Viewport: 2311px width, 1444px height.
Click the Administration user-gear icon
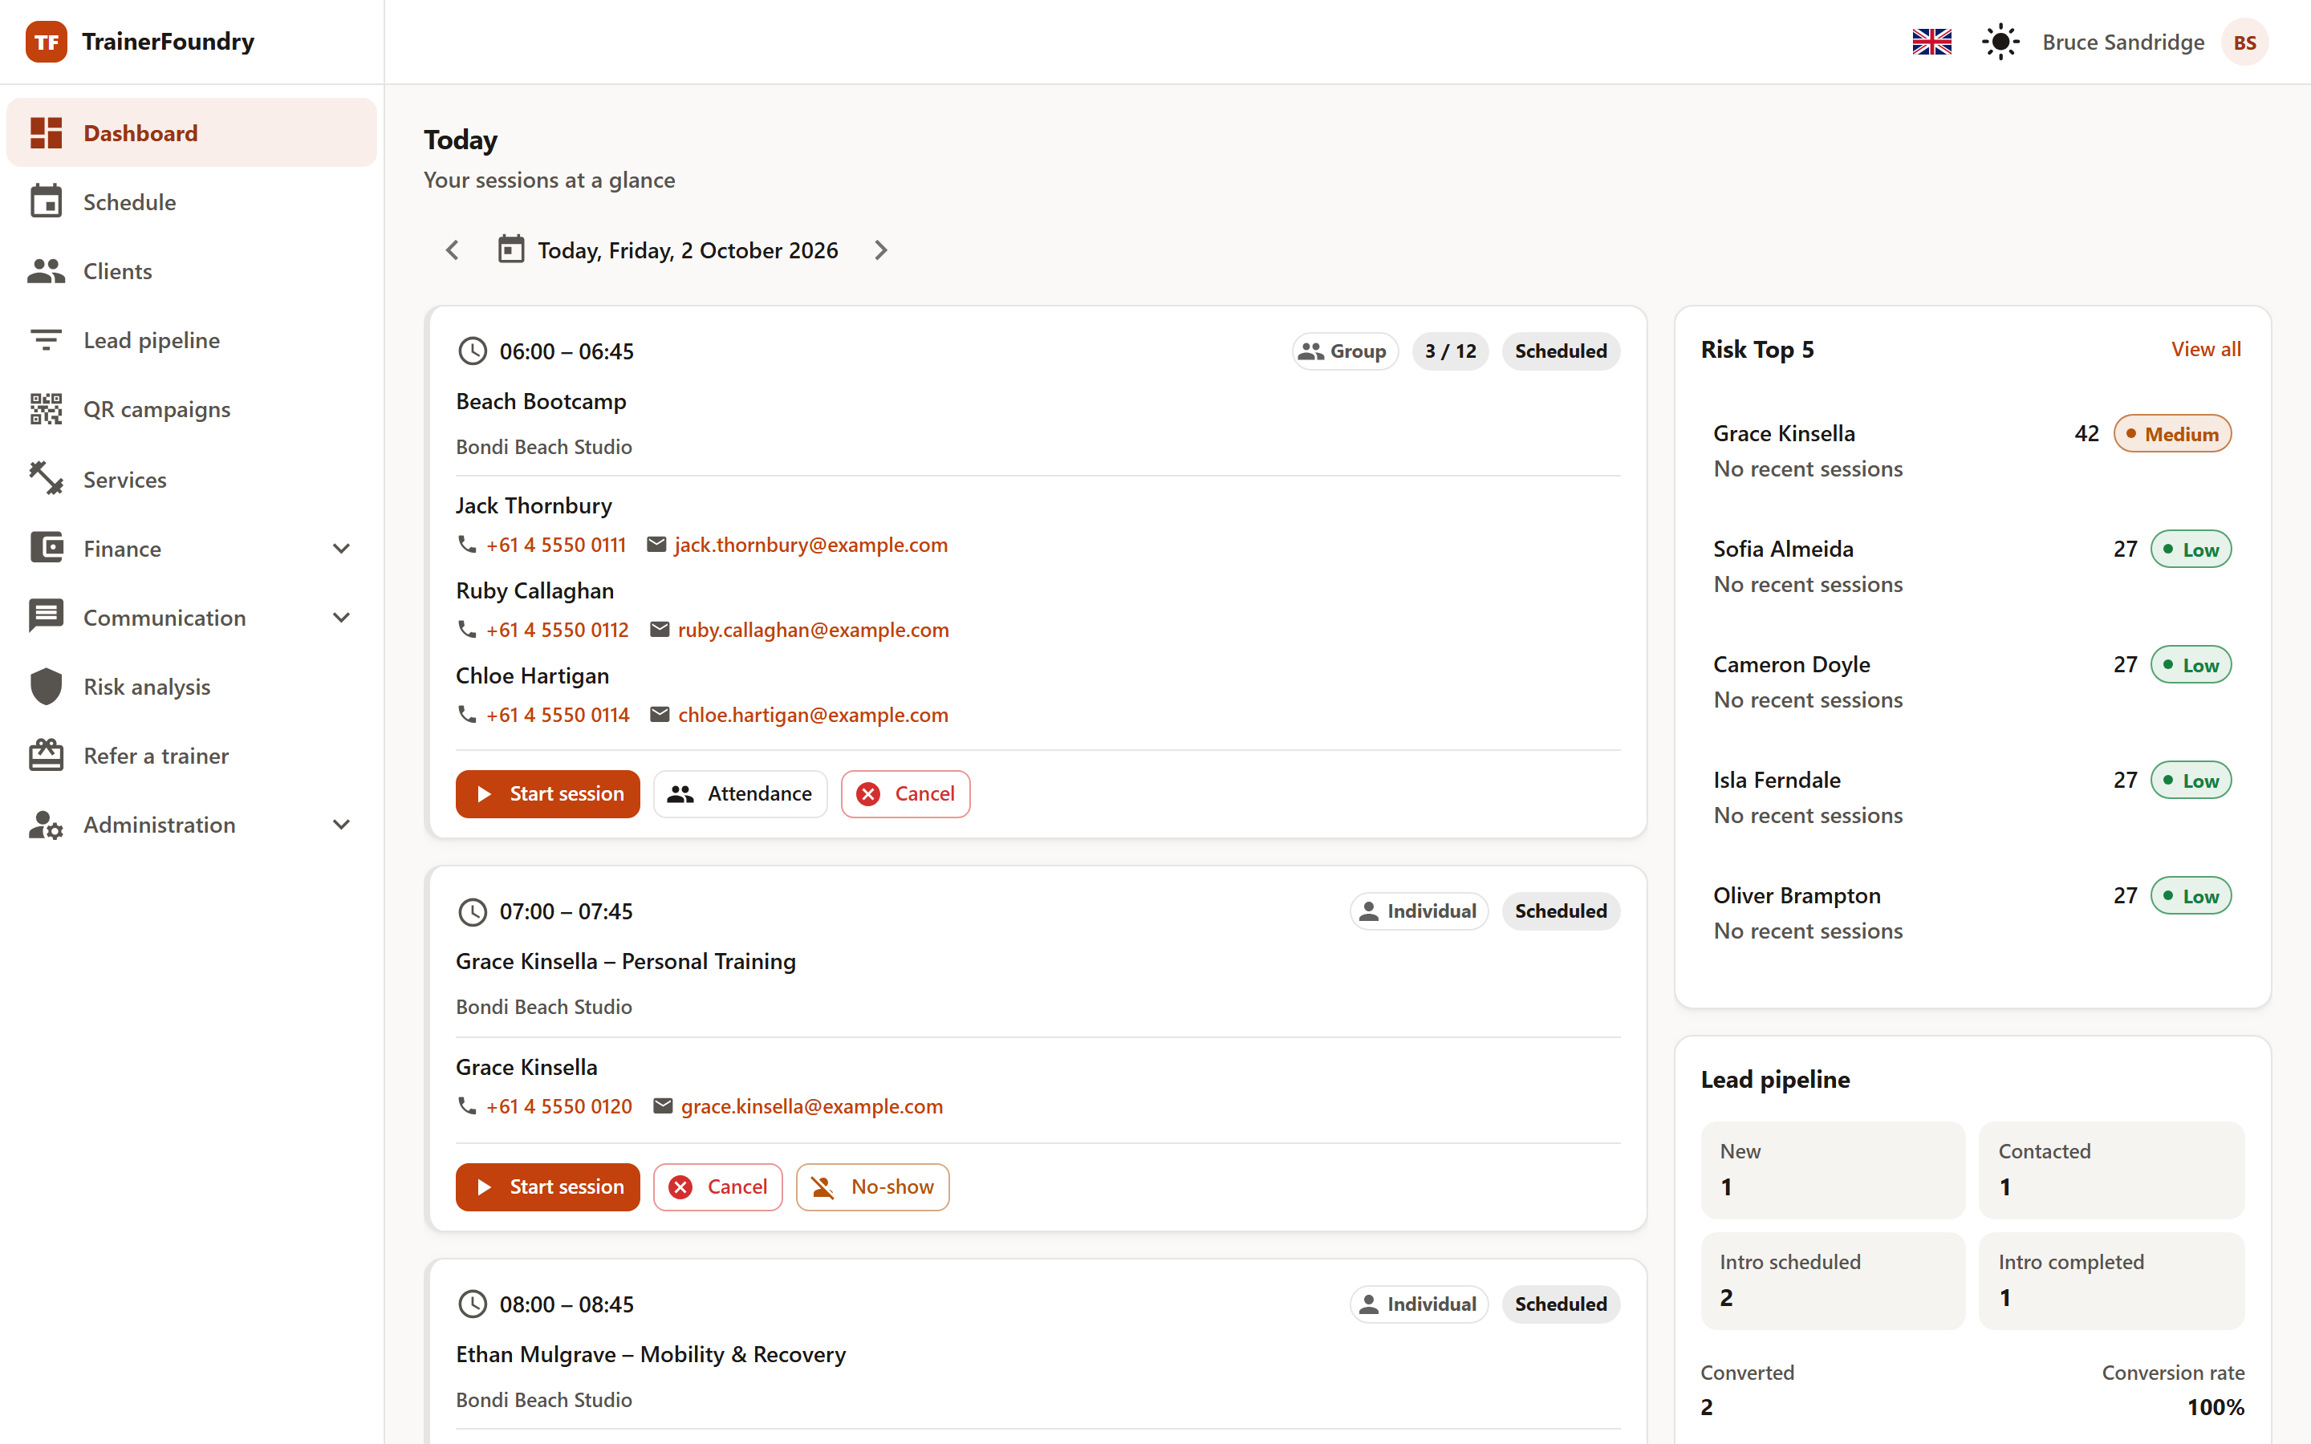pyautogui.click(x=46, y=824)
